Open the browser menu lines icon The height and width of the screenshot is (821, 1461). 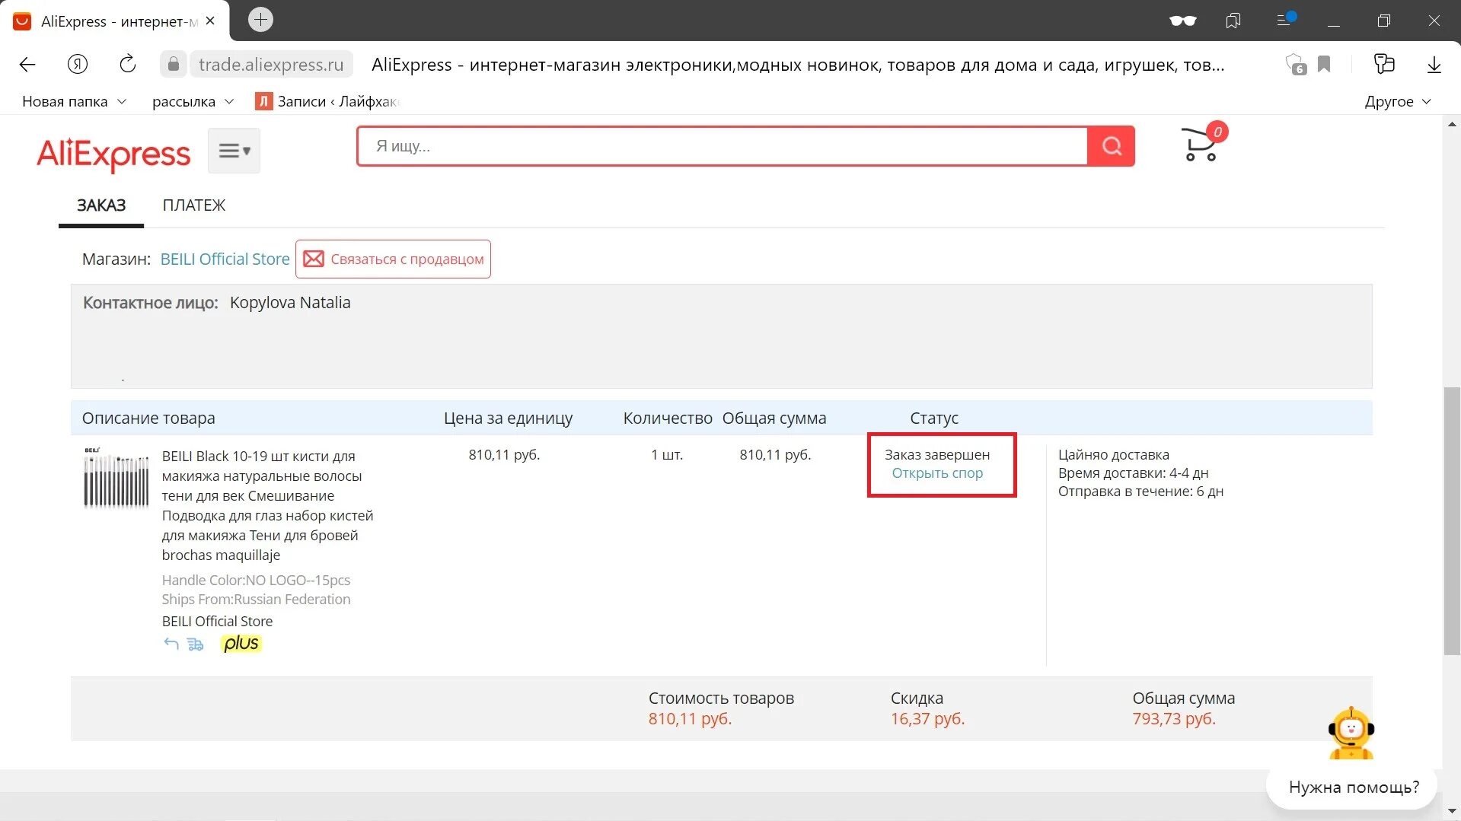point(1285,20)
